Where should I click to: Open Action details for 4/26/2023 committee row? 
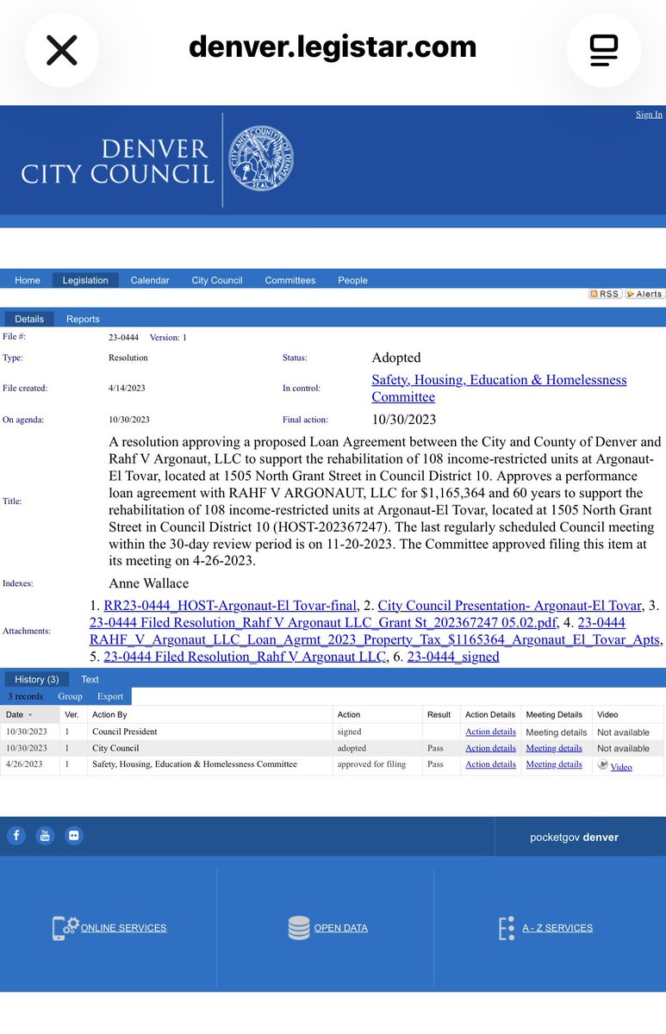(490, 764)
